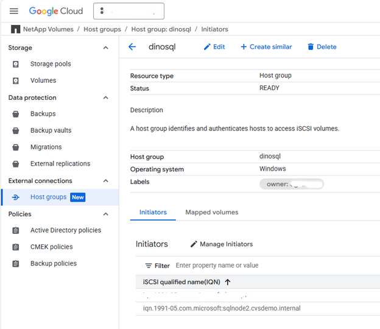Collapse the Storage section
The height and width of the screenshot is (329, 380).
pos(106,48)
